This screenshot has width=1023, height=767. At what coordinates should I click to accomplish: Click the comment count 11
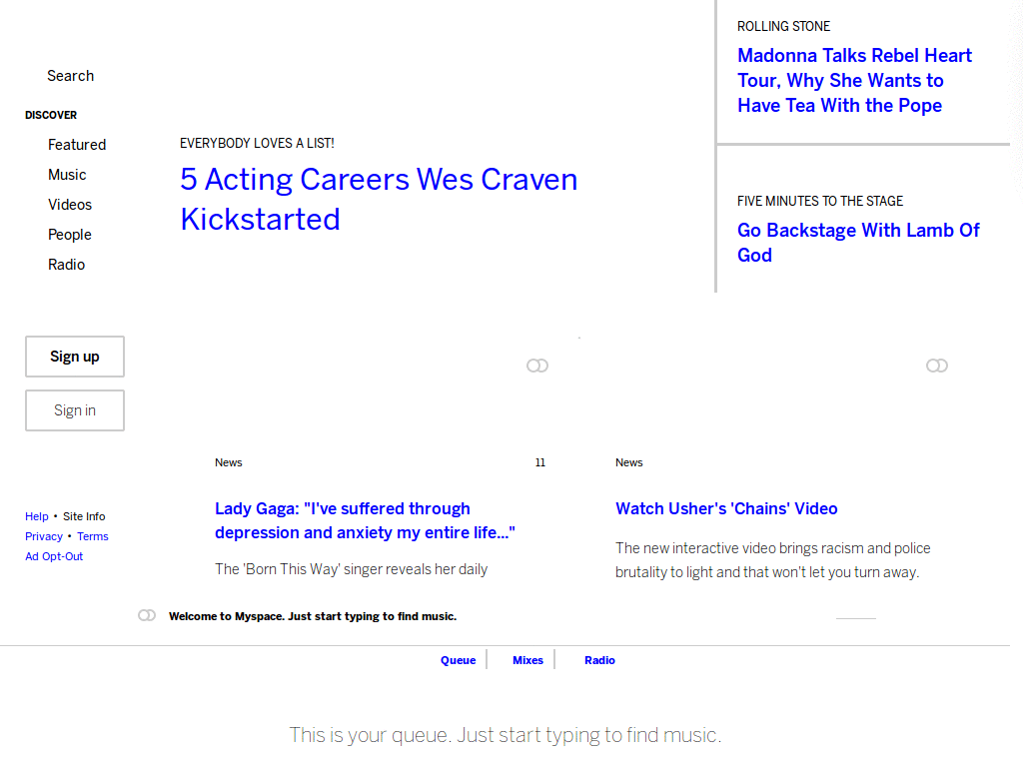pyautogui.click(x=540, y=462)
